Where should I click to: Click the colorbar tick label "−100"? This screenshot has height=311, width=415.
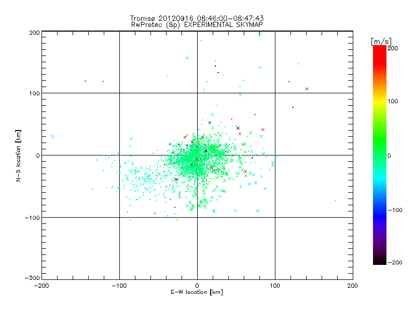[395, 210]
